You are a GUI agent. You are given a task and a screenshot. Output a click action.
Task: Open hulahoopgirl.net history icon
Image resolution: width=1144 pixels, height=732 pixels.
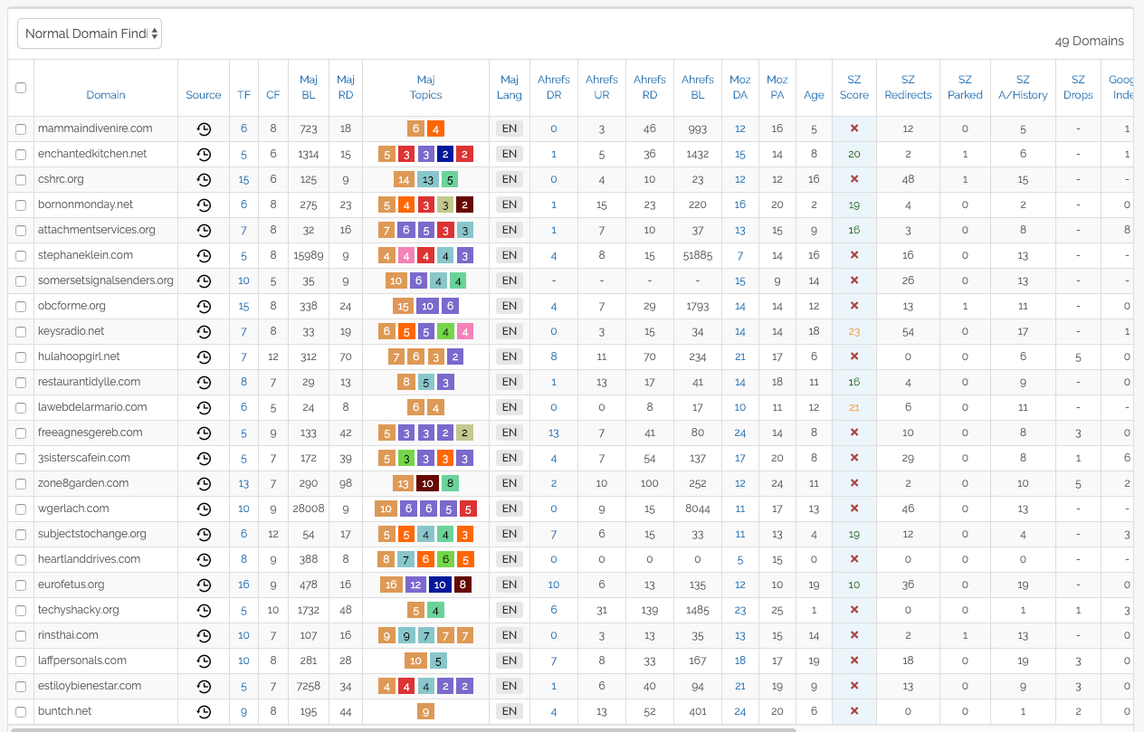(x=204, y=356)
